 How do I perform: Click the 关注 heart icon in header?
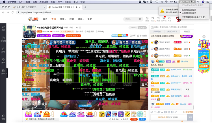point(153,19)
